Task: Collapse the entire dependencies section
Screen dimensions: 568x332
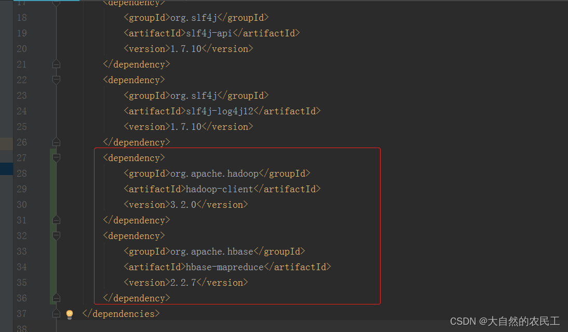Action: [56, 314]
